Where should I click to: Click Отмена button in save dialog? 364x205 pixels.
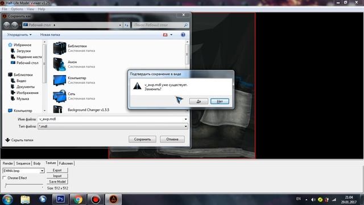coord(172,139)
